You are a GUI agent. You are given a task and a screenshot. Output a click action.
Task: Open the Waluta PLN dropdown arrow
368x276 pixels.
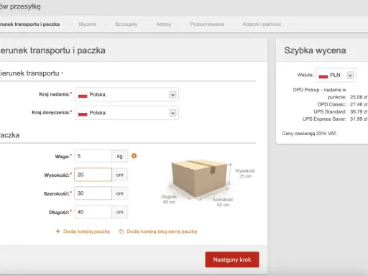coord(350,75)
